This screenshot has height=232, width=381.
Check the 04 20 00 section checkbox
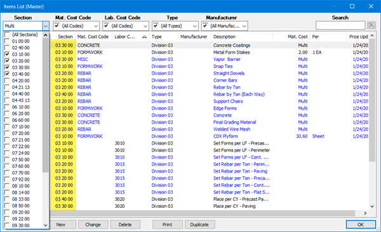tap(7, 81)
